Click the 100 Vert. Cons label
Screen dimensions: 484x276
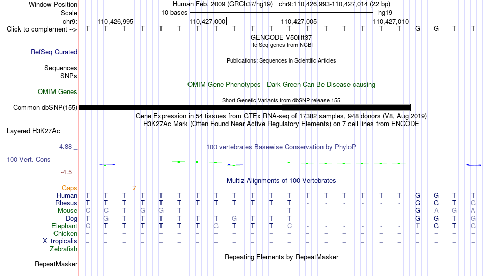click(29, 159)
